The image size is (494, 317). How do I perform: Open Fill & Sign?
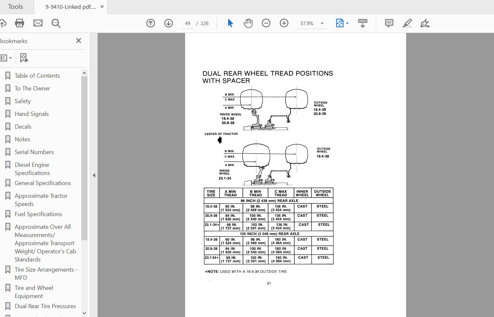[x=425, y=23]
